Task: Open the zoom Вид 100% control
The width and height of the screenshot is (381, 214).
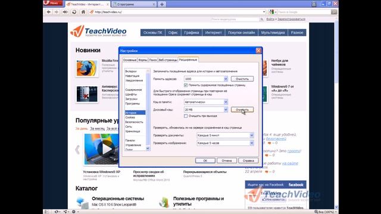Action: coord(325,212)
